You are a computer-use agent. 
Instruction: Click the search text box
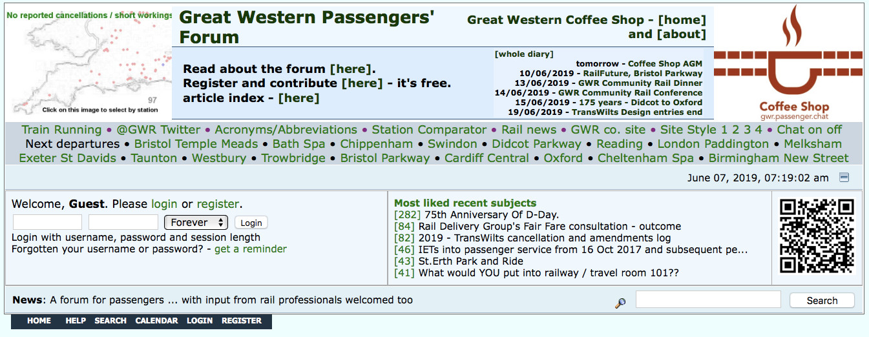click(707, 300)
